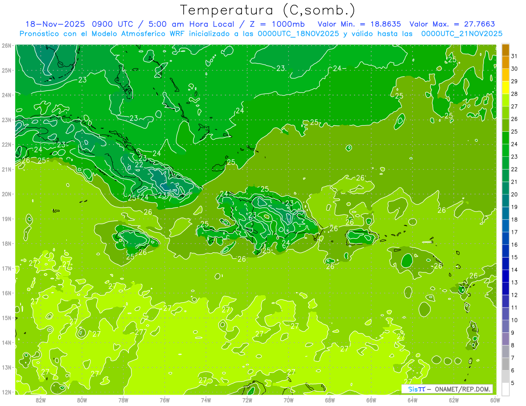Click the 68W longitude axis label
The height and width of the screenshot is (406, 526).
pyautogui.click(x=330, y=400)
